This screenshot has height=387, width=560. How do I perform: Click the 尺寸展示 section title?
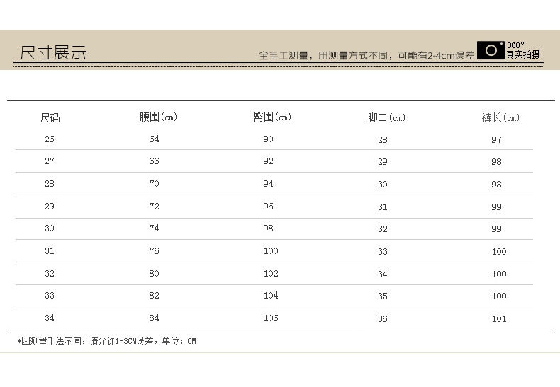53,53
